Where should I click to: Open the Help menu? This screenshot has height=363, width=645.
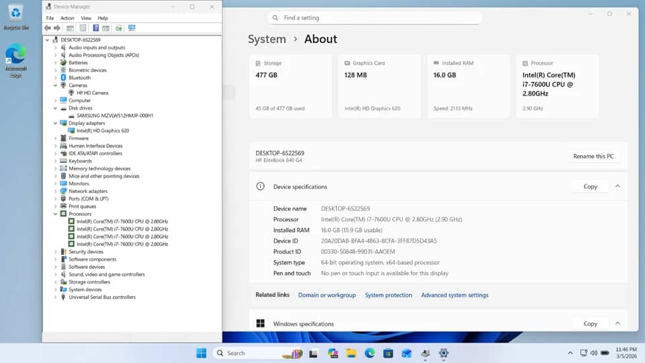[102, 18]
